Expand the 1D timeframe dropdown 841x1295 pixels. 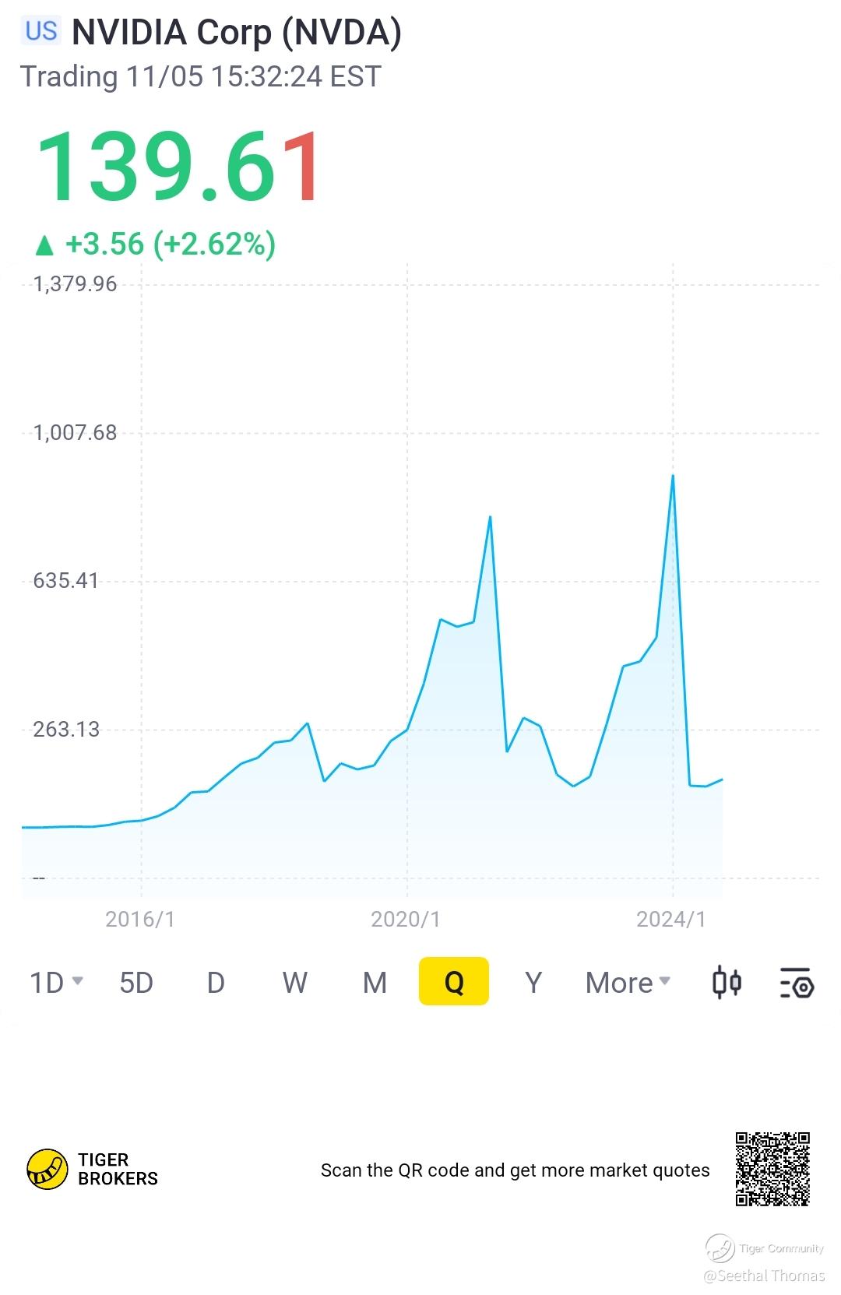click(56, 983)
